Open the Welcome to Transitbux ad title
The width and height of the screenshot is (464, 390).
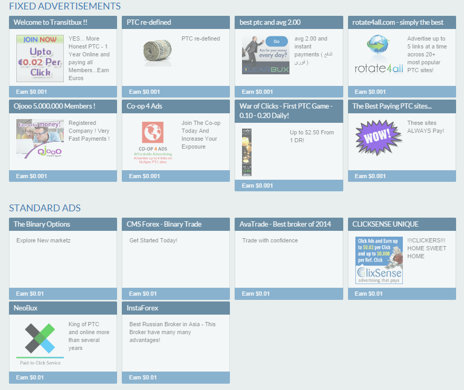point(50,23)
